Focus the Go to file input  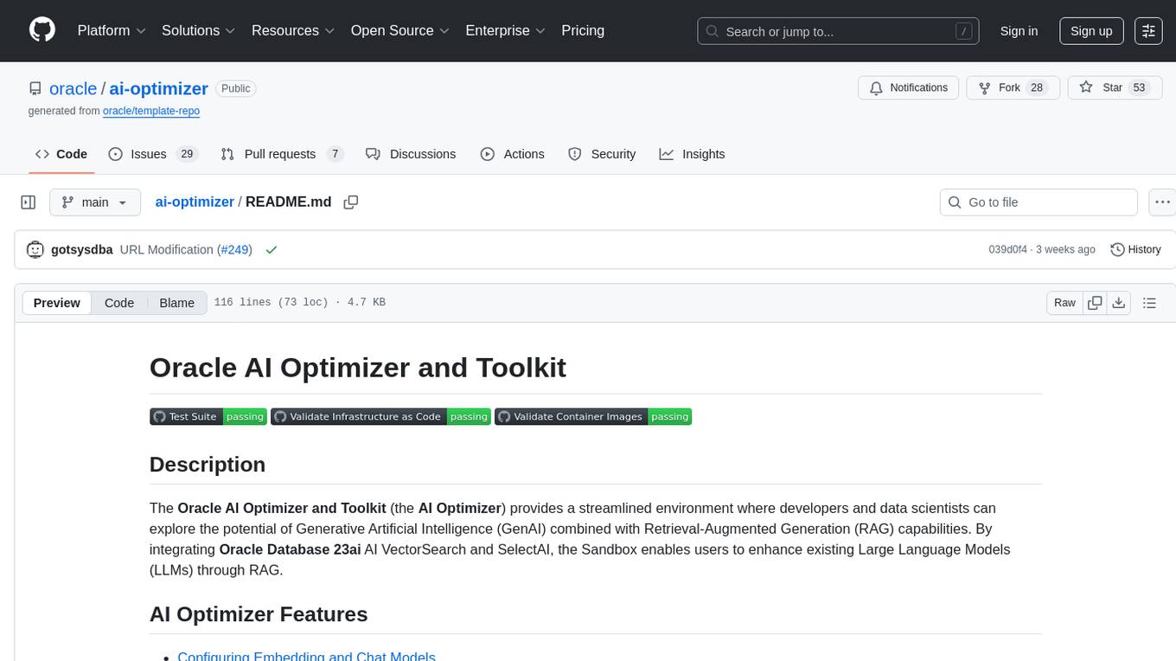(1039, 202)
